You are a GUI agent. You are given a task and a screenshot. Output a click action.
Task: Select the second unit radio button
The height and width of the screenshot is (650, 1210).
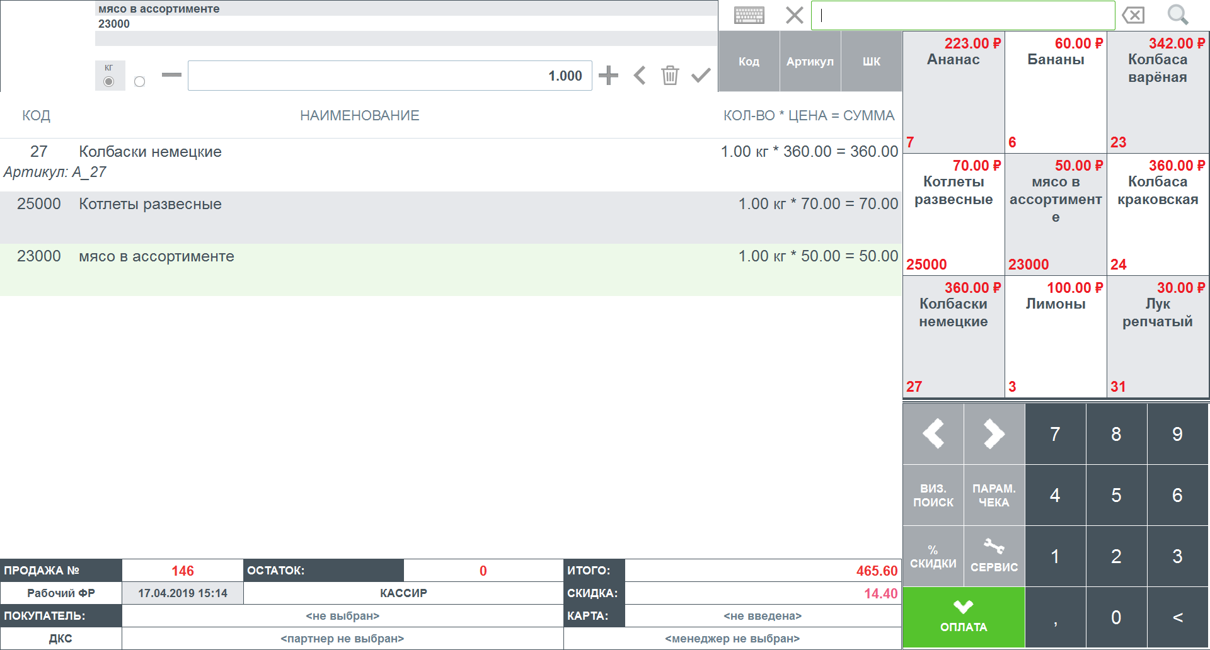(x=140, y=81)
